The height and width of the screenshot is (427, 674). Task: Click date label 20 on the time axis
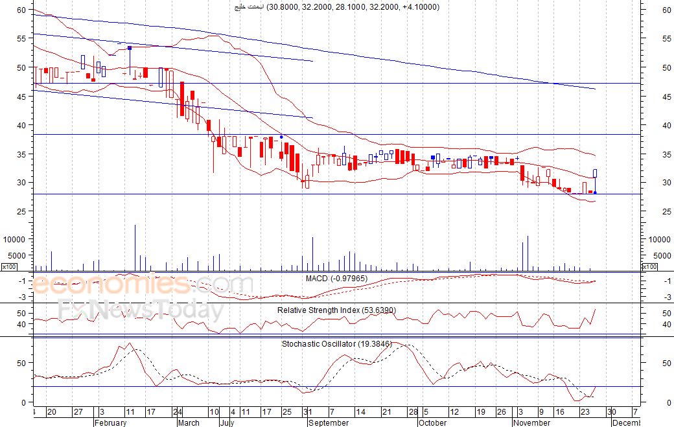tap(52, 412)
